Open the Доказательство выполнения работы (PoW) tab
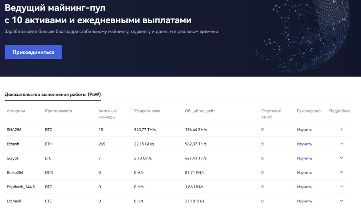 53,95
